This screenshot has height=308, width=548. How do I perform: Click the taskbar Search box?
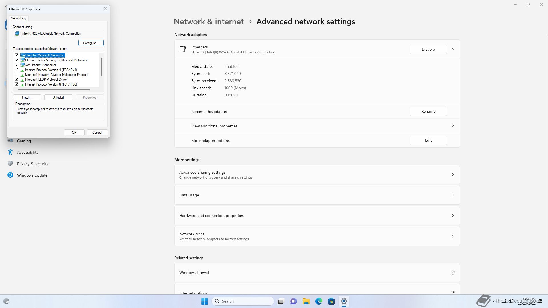(243, 301)
